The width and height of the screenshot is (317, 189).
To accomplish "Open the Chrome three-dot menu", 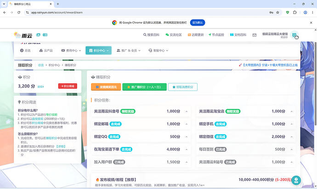I will (312, 12).
